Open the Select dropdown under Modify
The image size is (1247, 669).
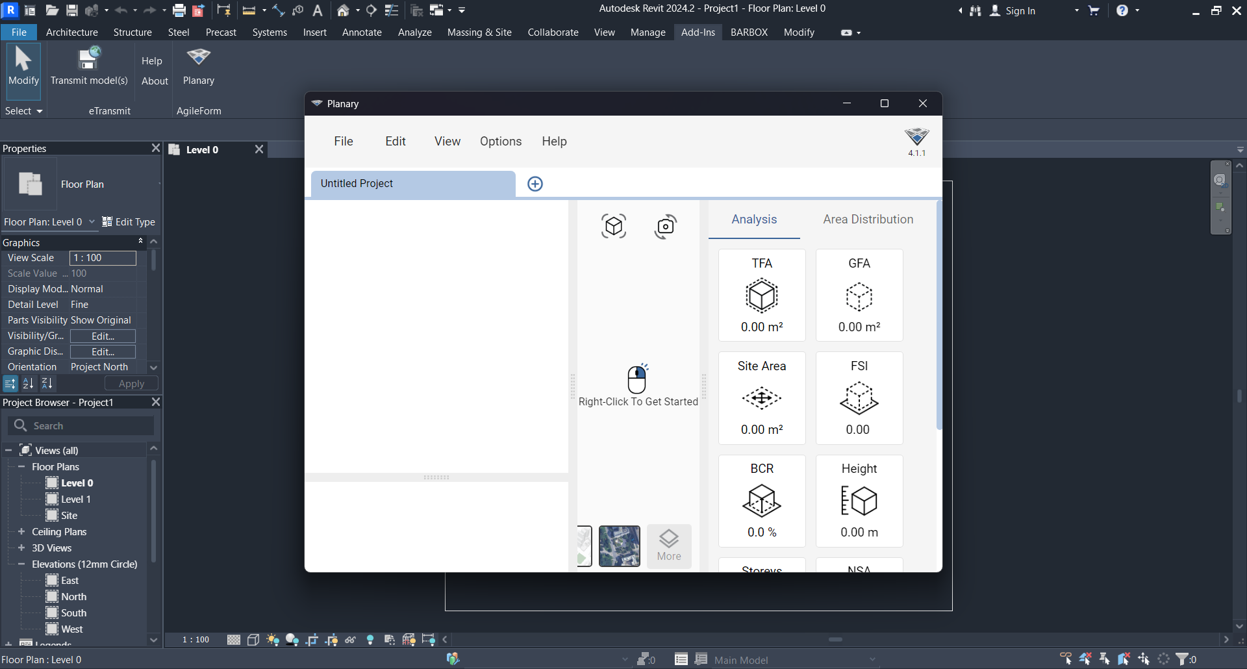(x=23, y=111)
